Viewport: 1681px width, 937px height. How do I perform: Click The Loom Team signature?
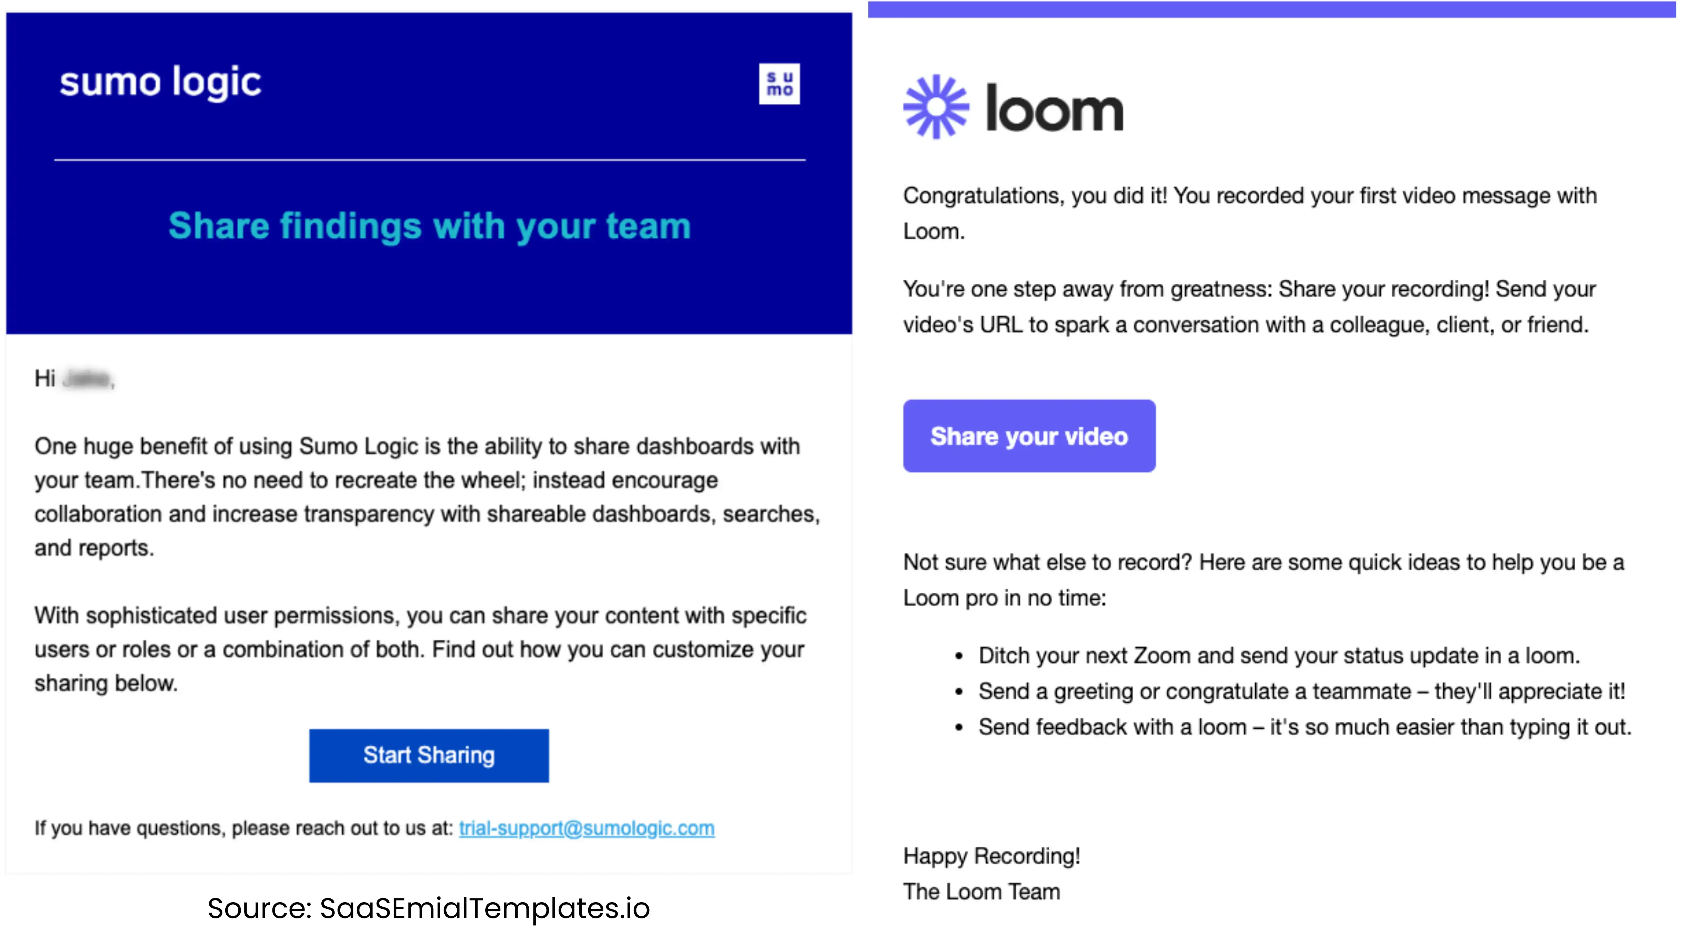(982, 892)
